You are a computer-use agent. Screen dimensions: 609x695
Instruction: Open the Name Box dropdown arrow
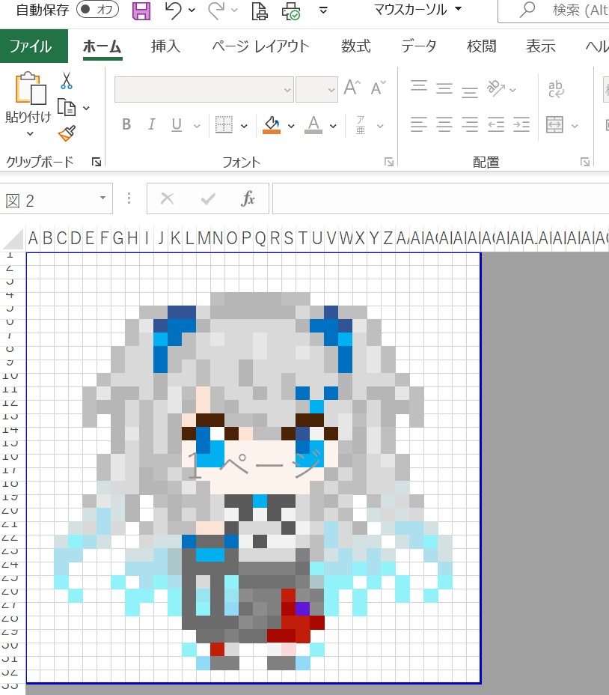102,198
